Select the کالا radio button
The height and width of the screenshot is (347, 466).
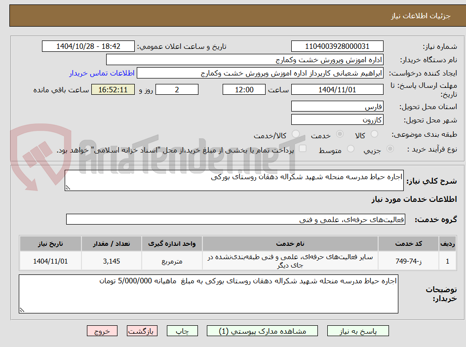pos(375,134)
